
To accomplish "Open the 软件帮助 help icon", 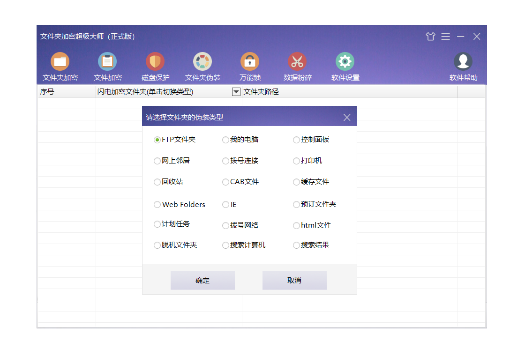I will [463, 67].
